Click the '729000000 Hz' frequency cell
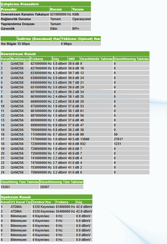The height and width of the screenshot is (244, 167). tap(41, 149)
